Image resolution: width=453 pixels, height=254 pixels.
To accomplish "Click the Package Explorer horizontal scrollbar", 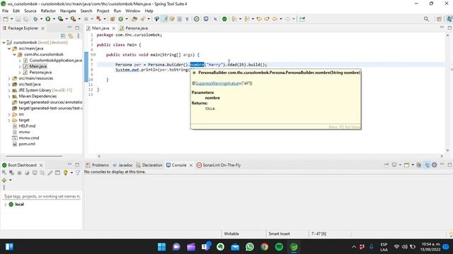I will pos(34,156).
